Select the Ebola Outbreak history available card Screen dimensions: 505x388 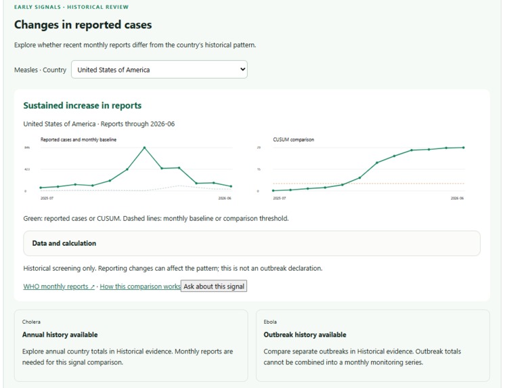tap(372, 345)
